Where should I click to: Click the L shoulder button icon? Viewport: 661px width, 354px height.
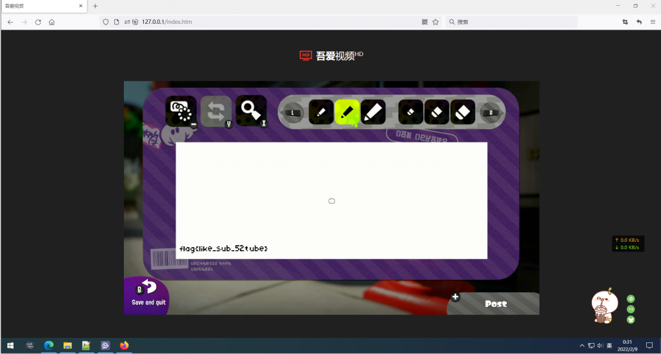292,113
